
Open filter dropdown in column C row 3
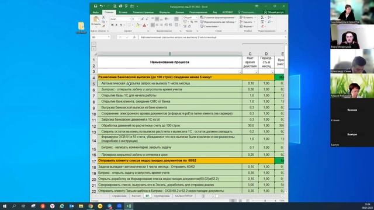pyautogui.click(x=256, y=72)
